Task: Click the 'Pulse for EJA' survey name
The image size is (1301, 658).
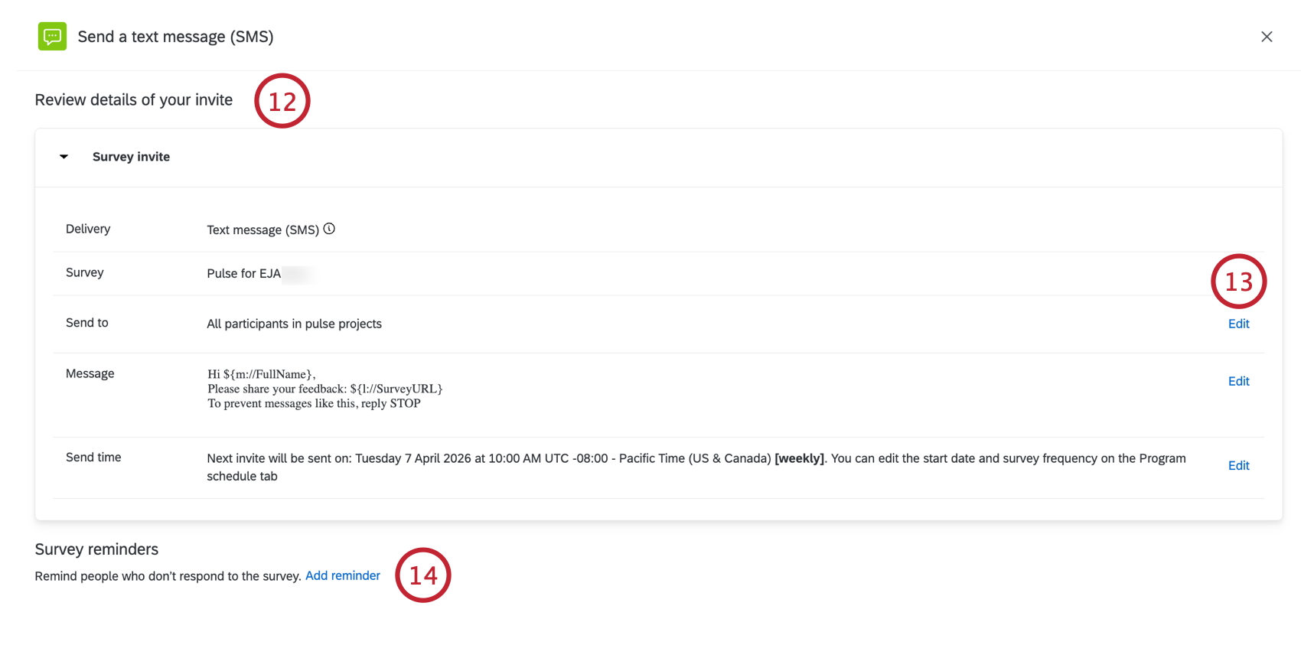Action: point(244,273)
